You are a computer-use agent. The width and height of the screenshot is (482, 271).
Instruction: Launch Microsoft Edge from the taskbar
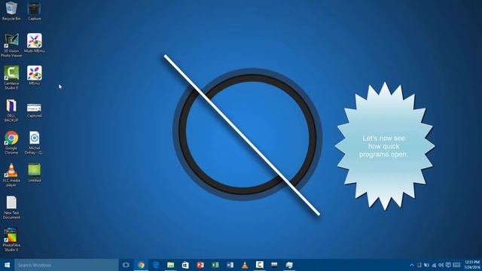click(x=156, y=265)
